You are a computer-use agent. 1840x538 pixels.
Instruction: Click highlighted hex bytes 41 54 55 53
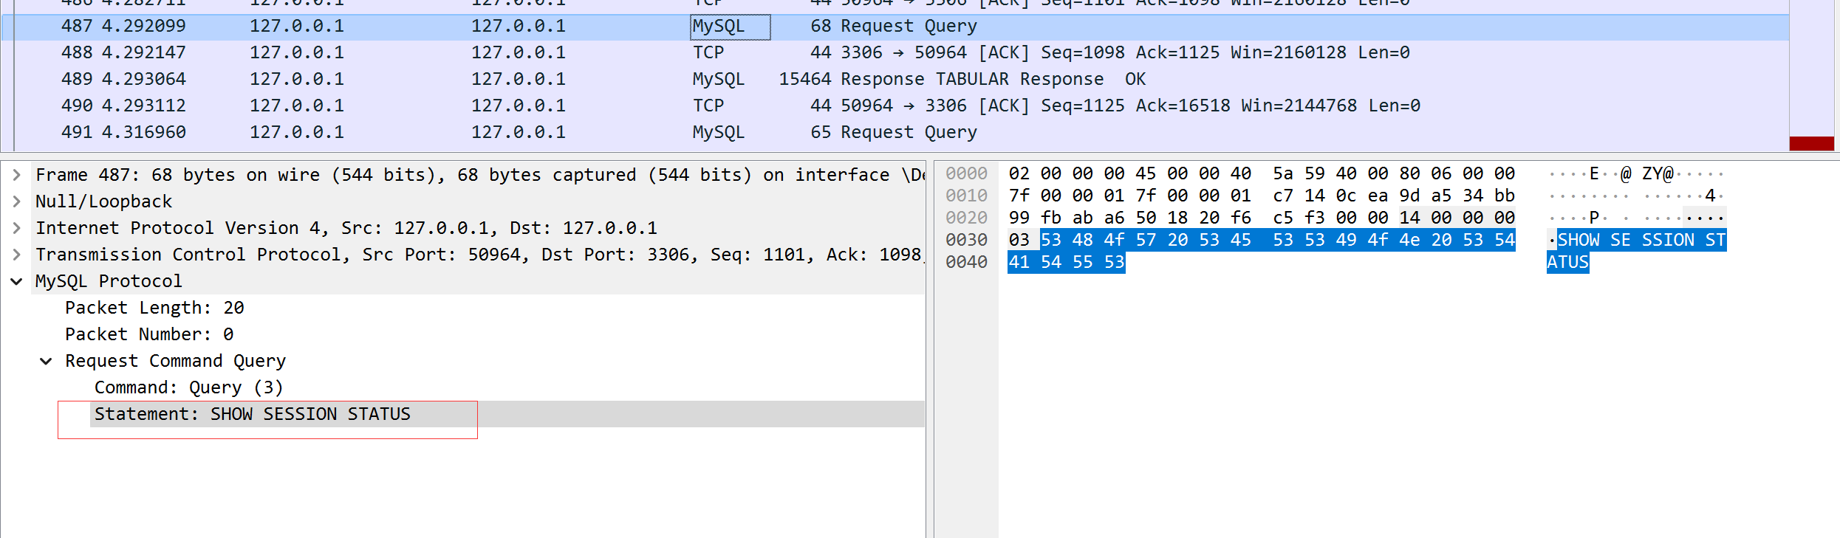(1067, 262)
